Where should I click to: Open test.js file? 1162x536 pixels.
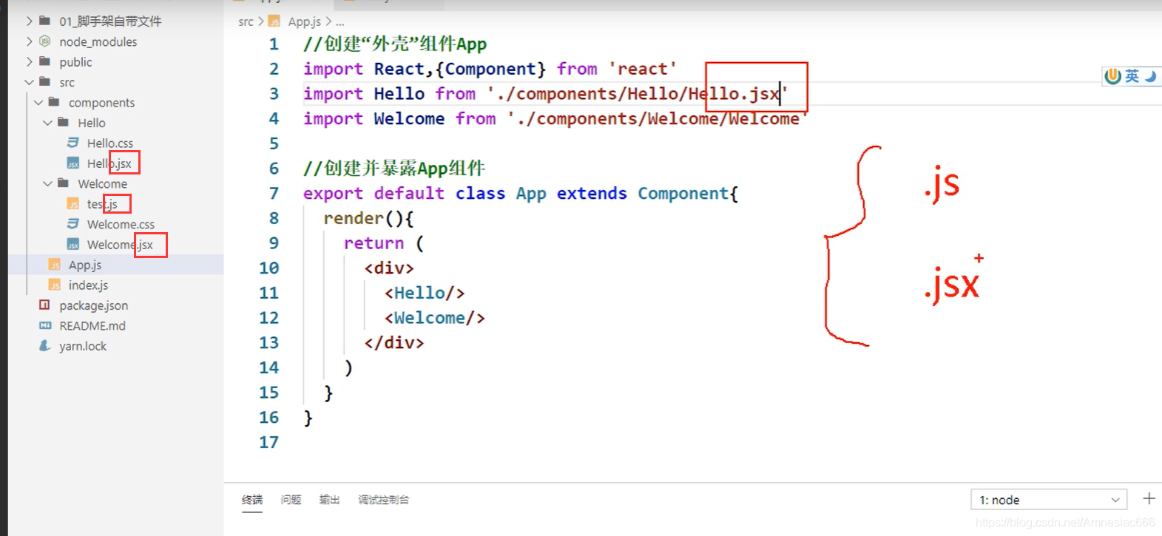coord(102,204)
